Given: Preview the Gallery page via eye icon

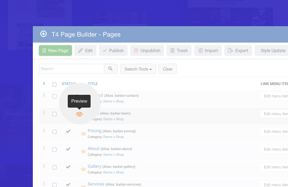Looking at the screenshot, I should (x=84, y=170).
